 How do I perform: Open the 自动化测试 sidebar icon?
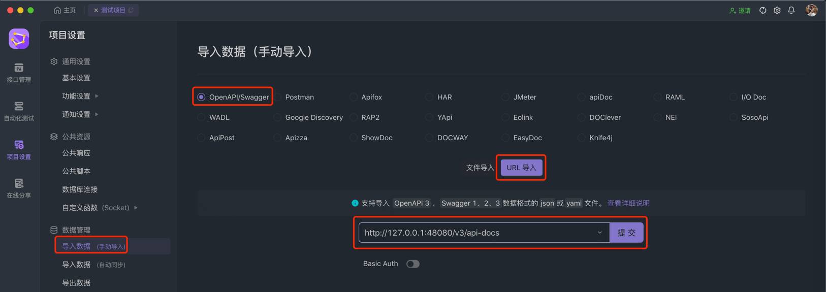pyautogui.click(x=19, y=111)
